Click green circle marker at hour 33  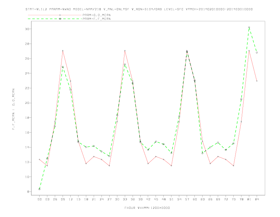coord(125,65)
